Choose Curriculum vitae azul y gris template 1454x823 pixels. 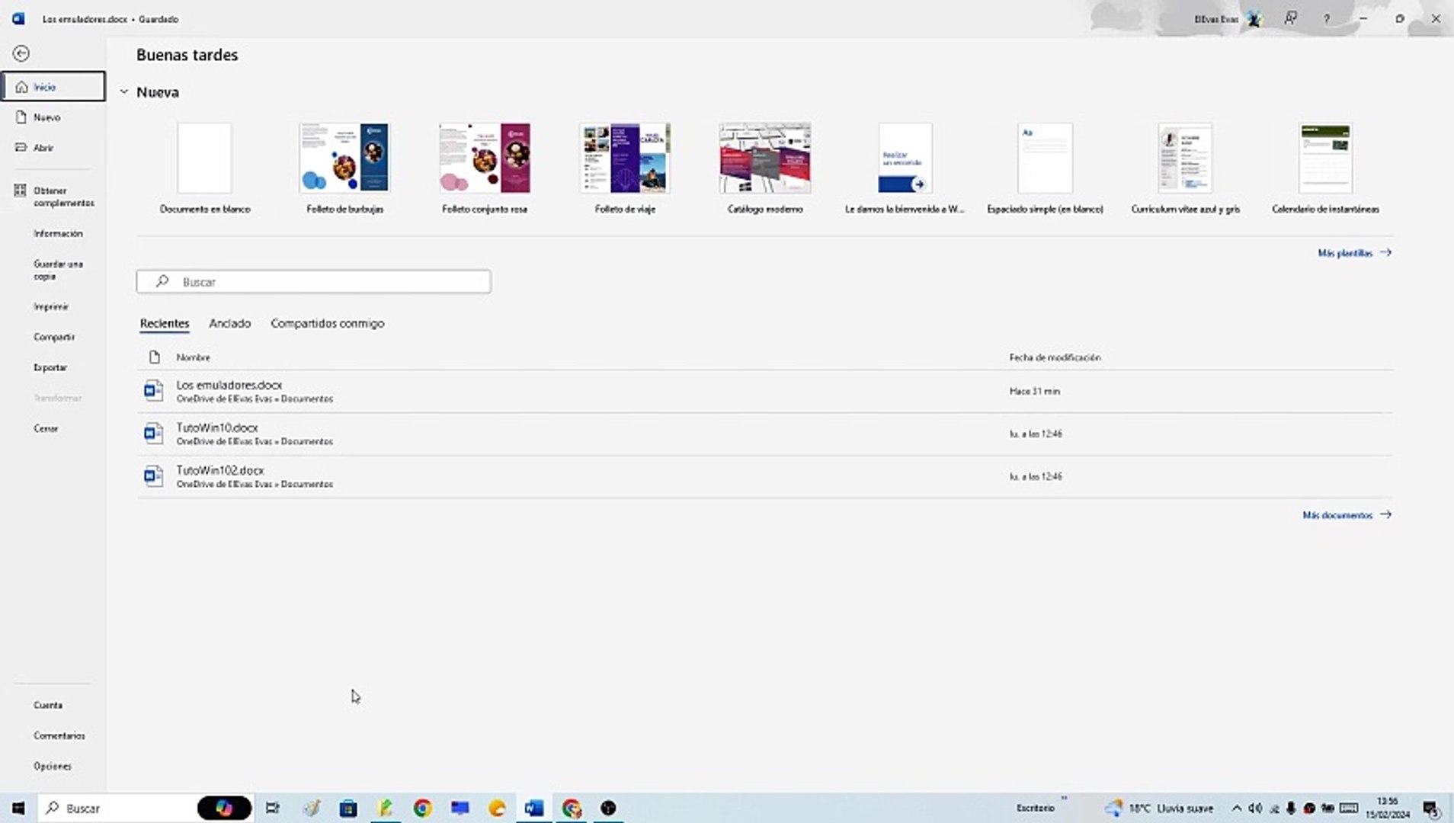(x=1185, y=168)
